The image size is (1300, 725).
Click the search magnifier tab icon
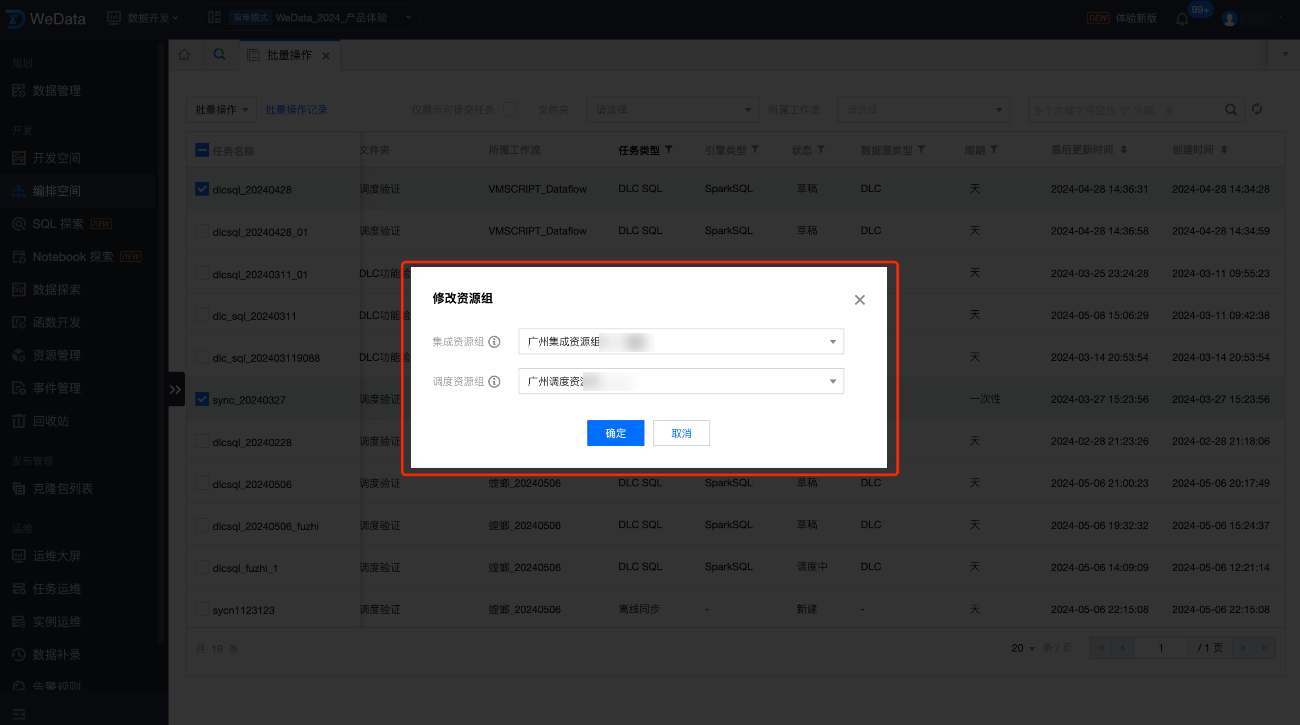point(219,54)
